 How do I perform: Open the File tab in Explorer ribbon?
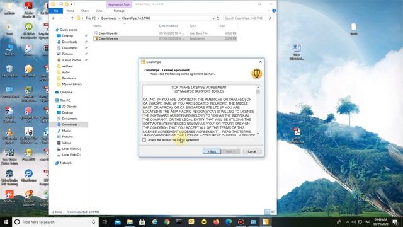pyautogui.click(x=56, y=11)
